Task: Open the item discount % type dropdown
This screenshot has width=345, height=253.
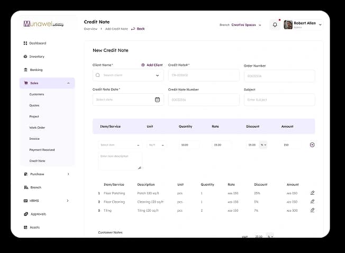Action: pyautogui.click(x=263, y=145)
